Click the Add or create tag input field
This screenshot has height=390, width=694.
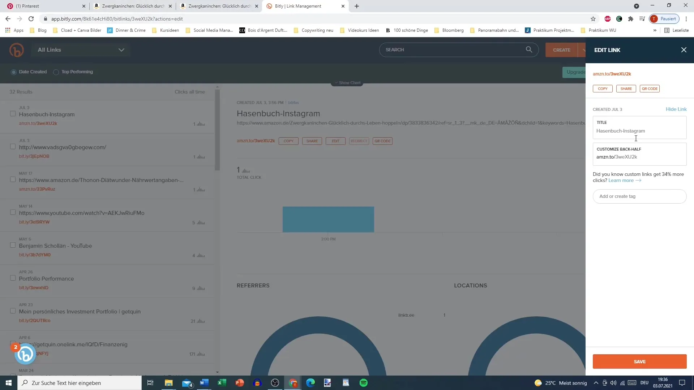pyautogui.click(x=639, y=196)
